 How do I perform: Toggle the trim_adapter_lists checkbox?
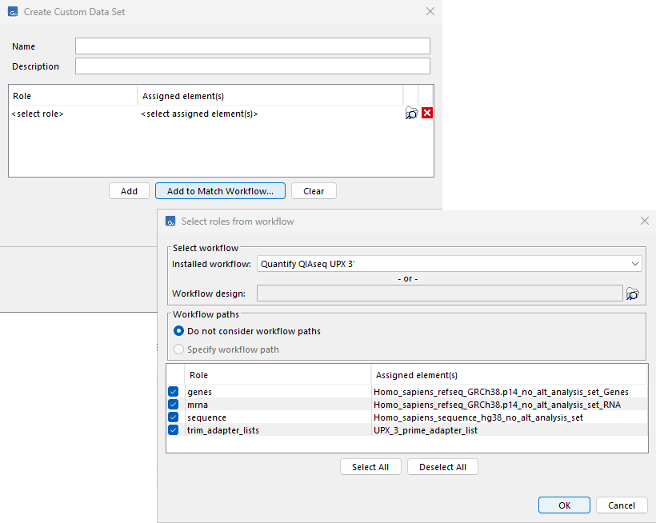174,430
